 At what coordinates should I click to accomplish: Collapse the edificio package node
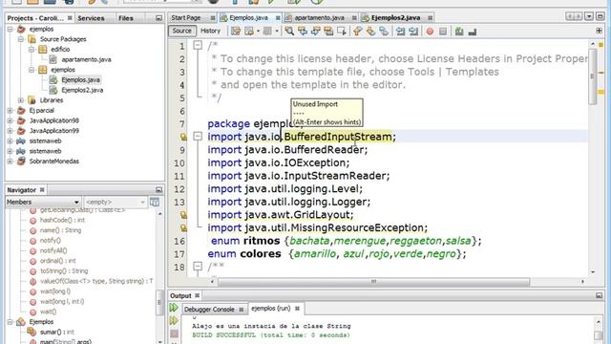pyautogui.click(x=32, y=49)
